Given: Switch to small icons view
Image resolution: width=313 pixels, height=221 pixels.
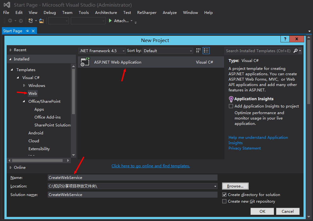Looking at the screenshot, I should pyautogui.click(x=198, y=51).
